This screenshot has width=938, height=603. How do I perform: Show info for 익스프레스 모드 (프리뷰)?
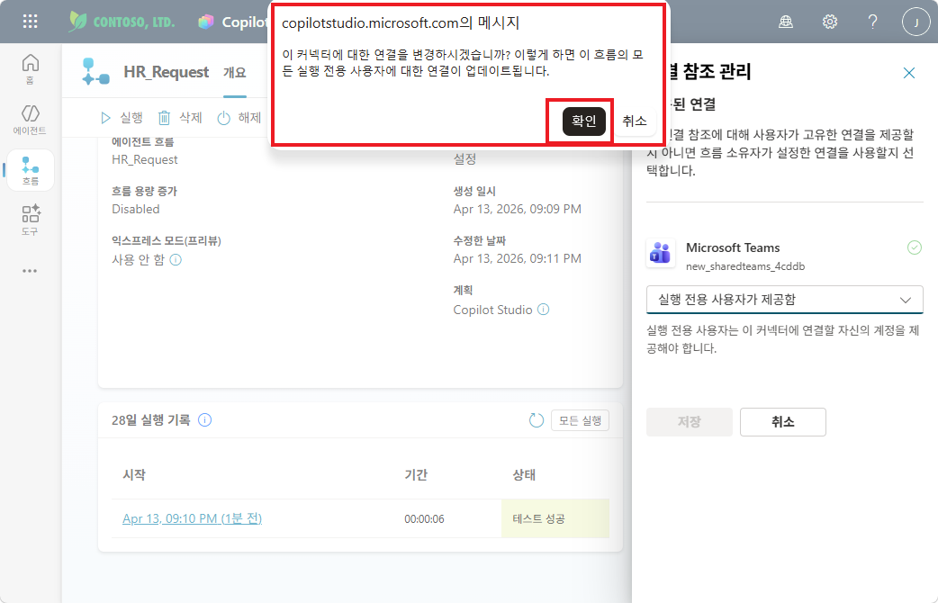click(176, 259)
